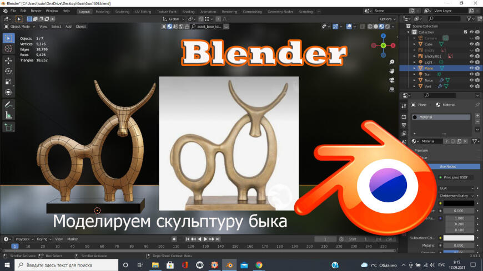Click the white Subsurface Color swatch

point(459,238)
